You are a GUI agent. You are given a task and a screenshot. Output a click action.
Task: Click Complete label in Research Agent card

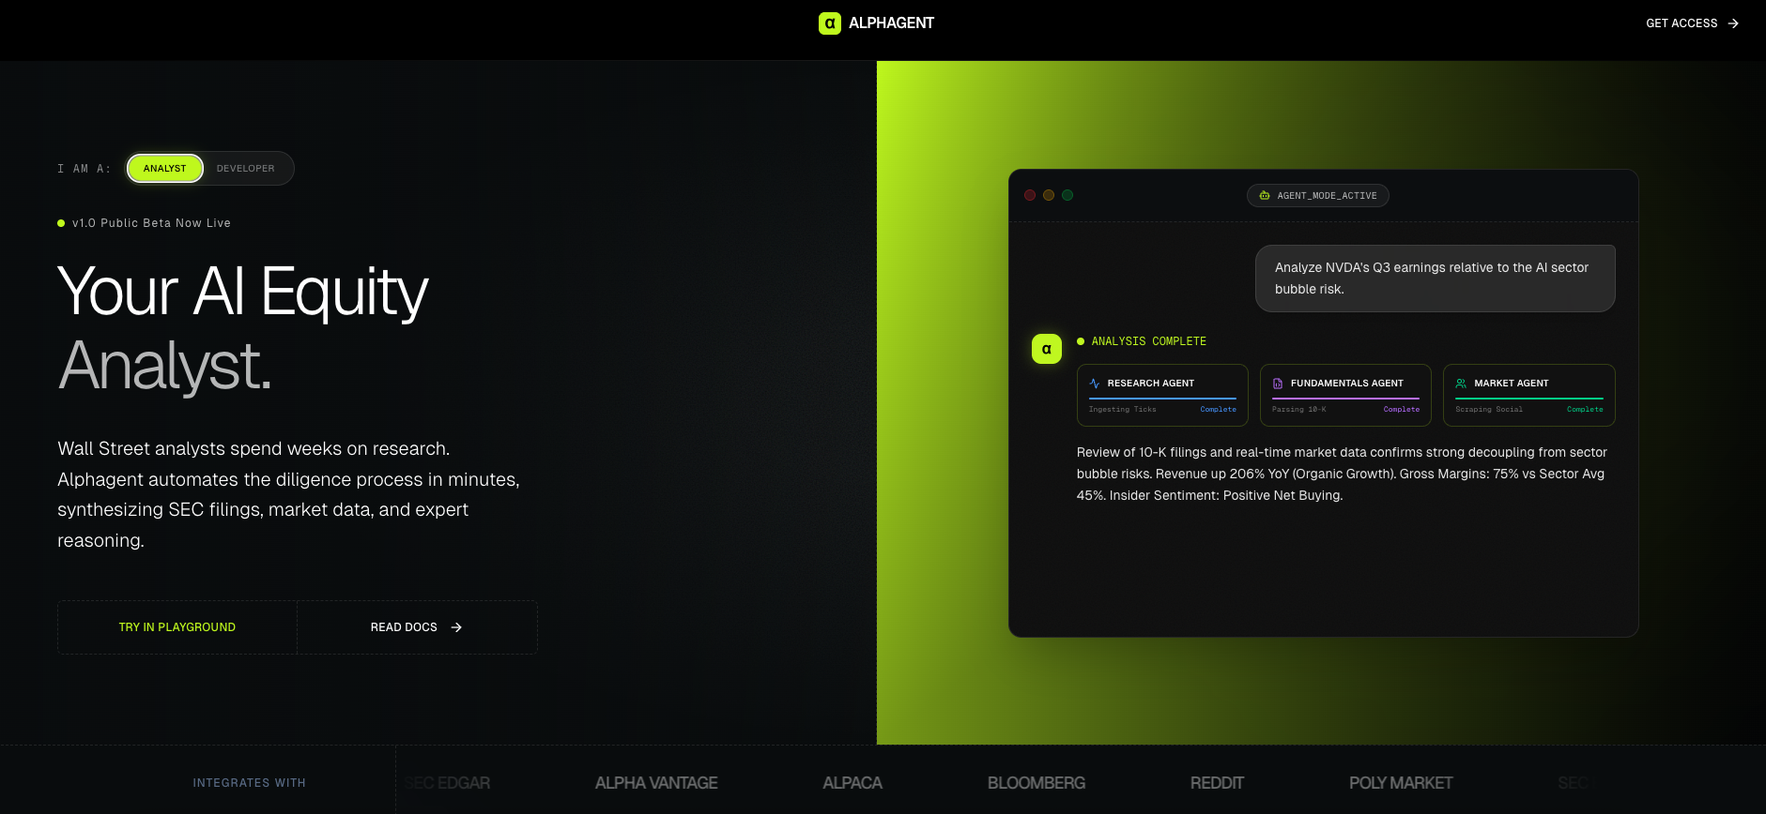click(1219, 410)
